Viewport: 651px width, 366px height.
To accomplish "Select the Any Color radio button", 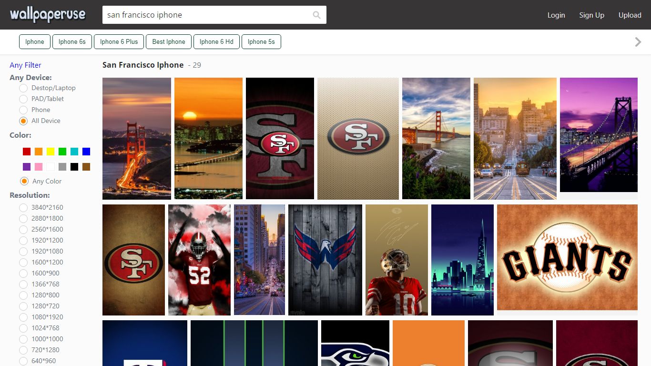I will point(24,181).
